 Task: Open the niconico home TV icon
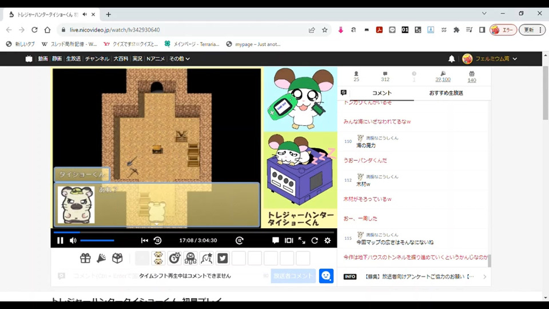(x=29, y=59)
